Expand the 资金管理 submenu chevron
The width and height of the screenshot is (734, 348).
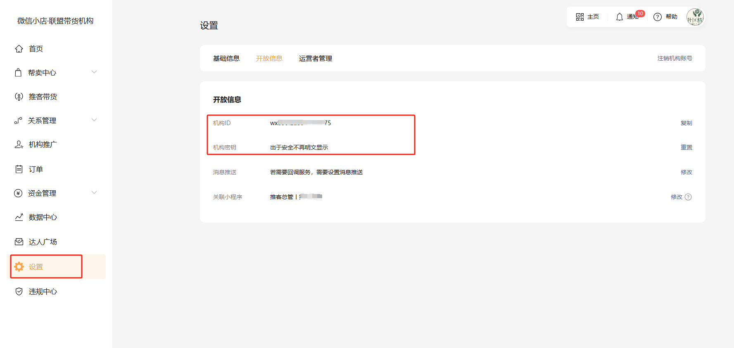(x=94, y=193)
